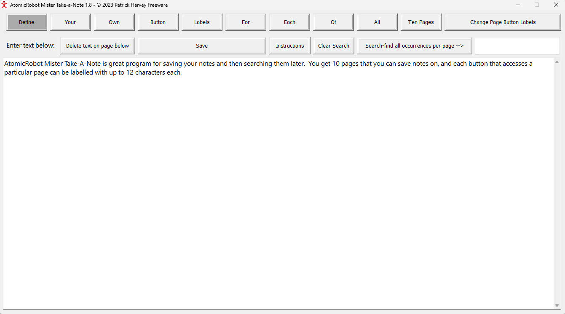
Task: Open the 'Of' page
Action: pyautogui.click(x=333, y=22)
